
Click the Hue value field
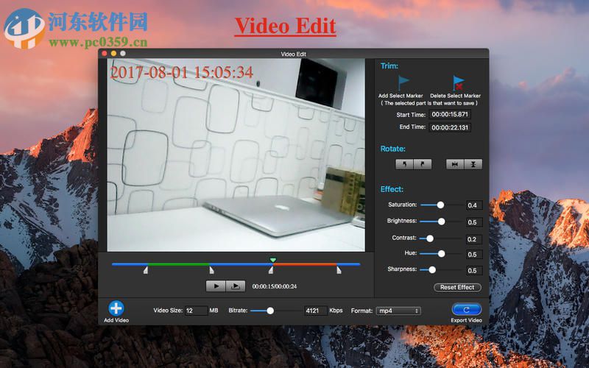[x=474, y=254]
